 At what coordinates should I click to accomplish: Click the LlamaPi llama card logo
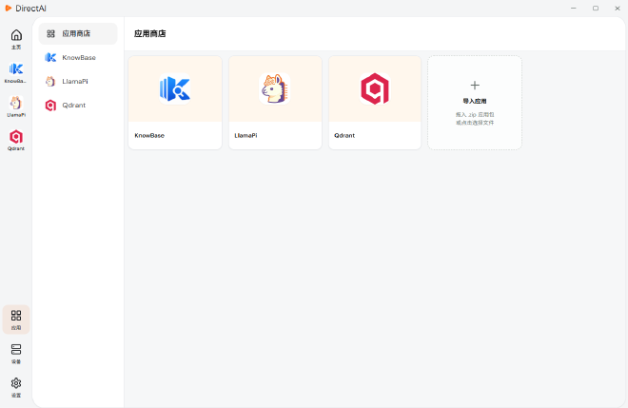point(275,88)
